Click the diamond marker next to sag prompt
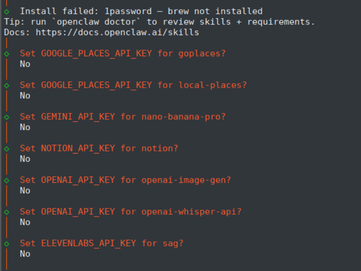This screenshot has width=361, height=271. coord(6,243)
